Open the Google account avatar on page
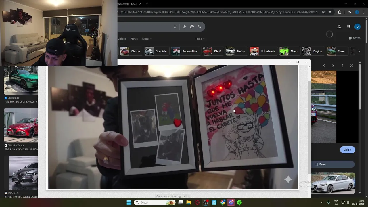Viewport: 368px width, 207px height. click(x=357, y=26)
